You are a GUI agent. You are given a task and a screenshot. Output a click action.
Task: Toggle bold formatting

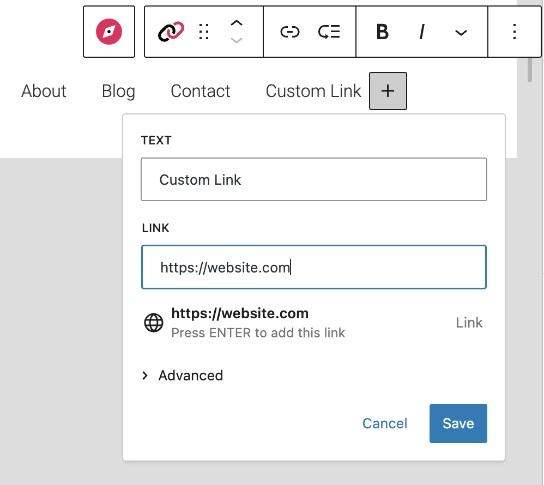383,32
